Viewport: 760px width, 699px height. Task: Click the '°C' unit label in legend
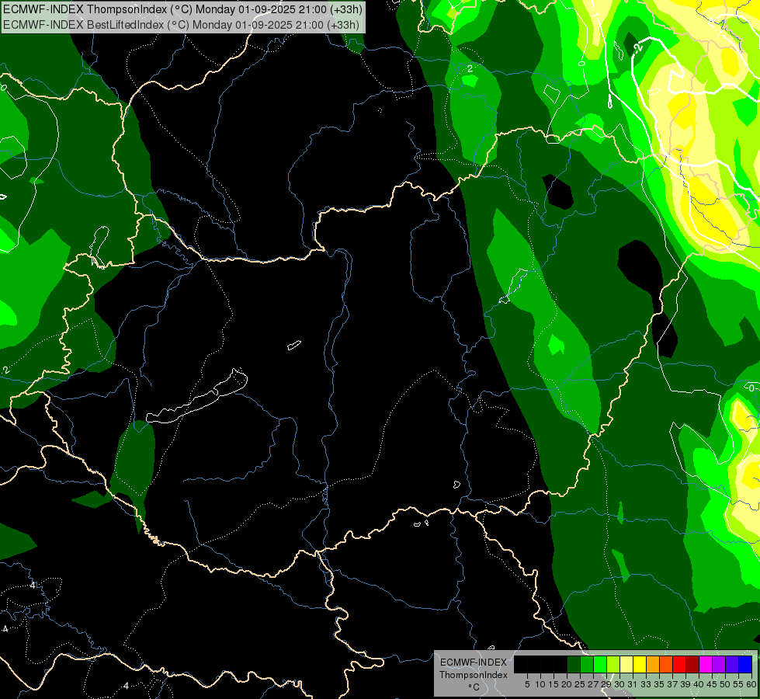pos(474,687)
